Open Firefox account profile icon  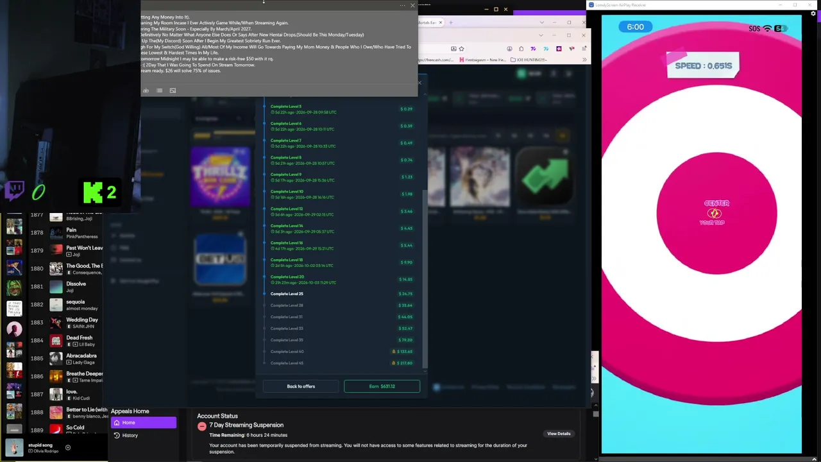pos(509,49)
